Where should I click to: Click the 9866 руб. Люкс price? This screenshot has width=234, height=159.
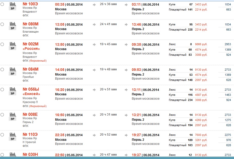201,44
